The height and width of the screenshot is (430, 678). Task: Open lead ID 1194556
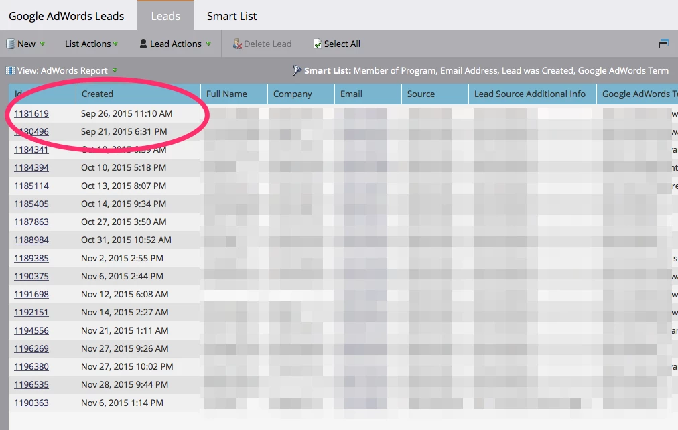pos(31,331)
